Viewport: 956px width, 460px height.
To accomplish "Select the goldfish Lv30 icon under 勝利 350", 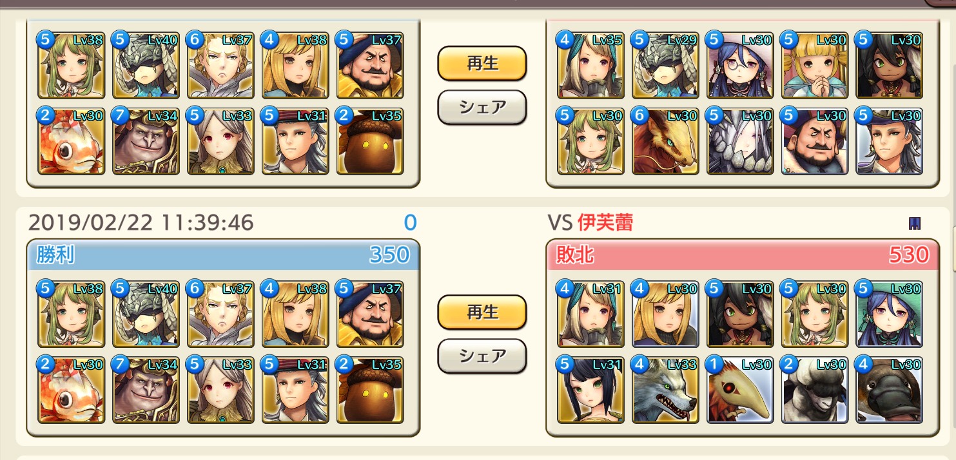I will coord(71,390).
